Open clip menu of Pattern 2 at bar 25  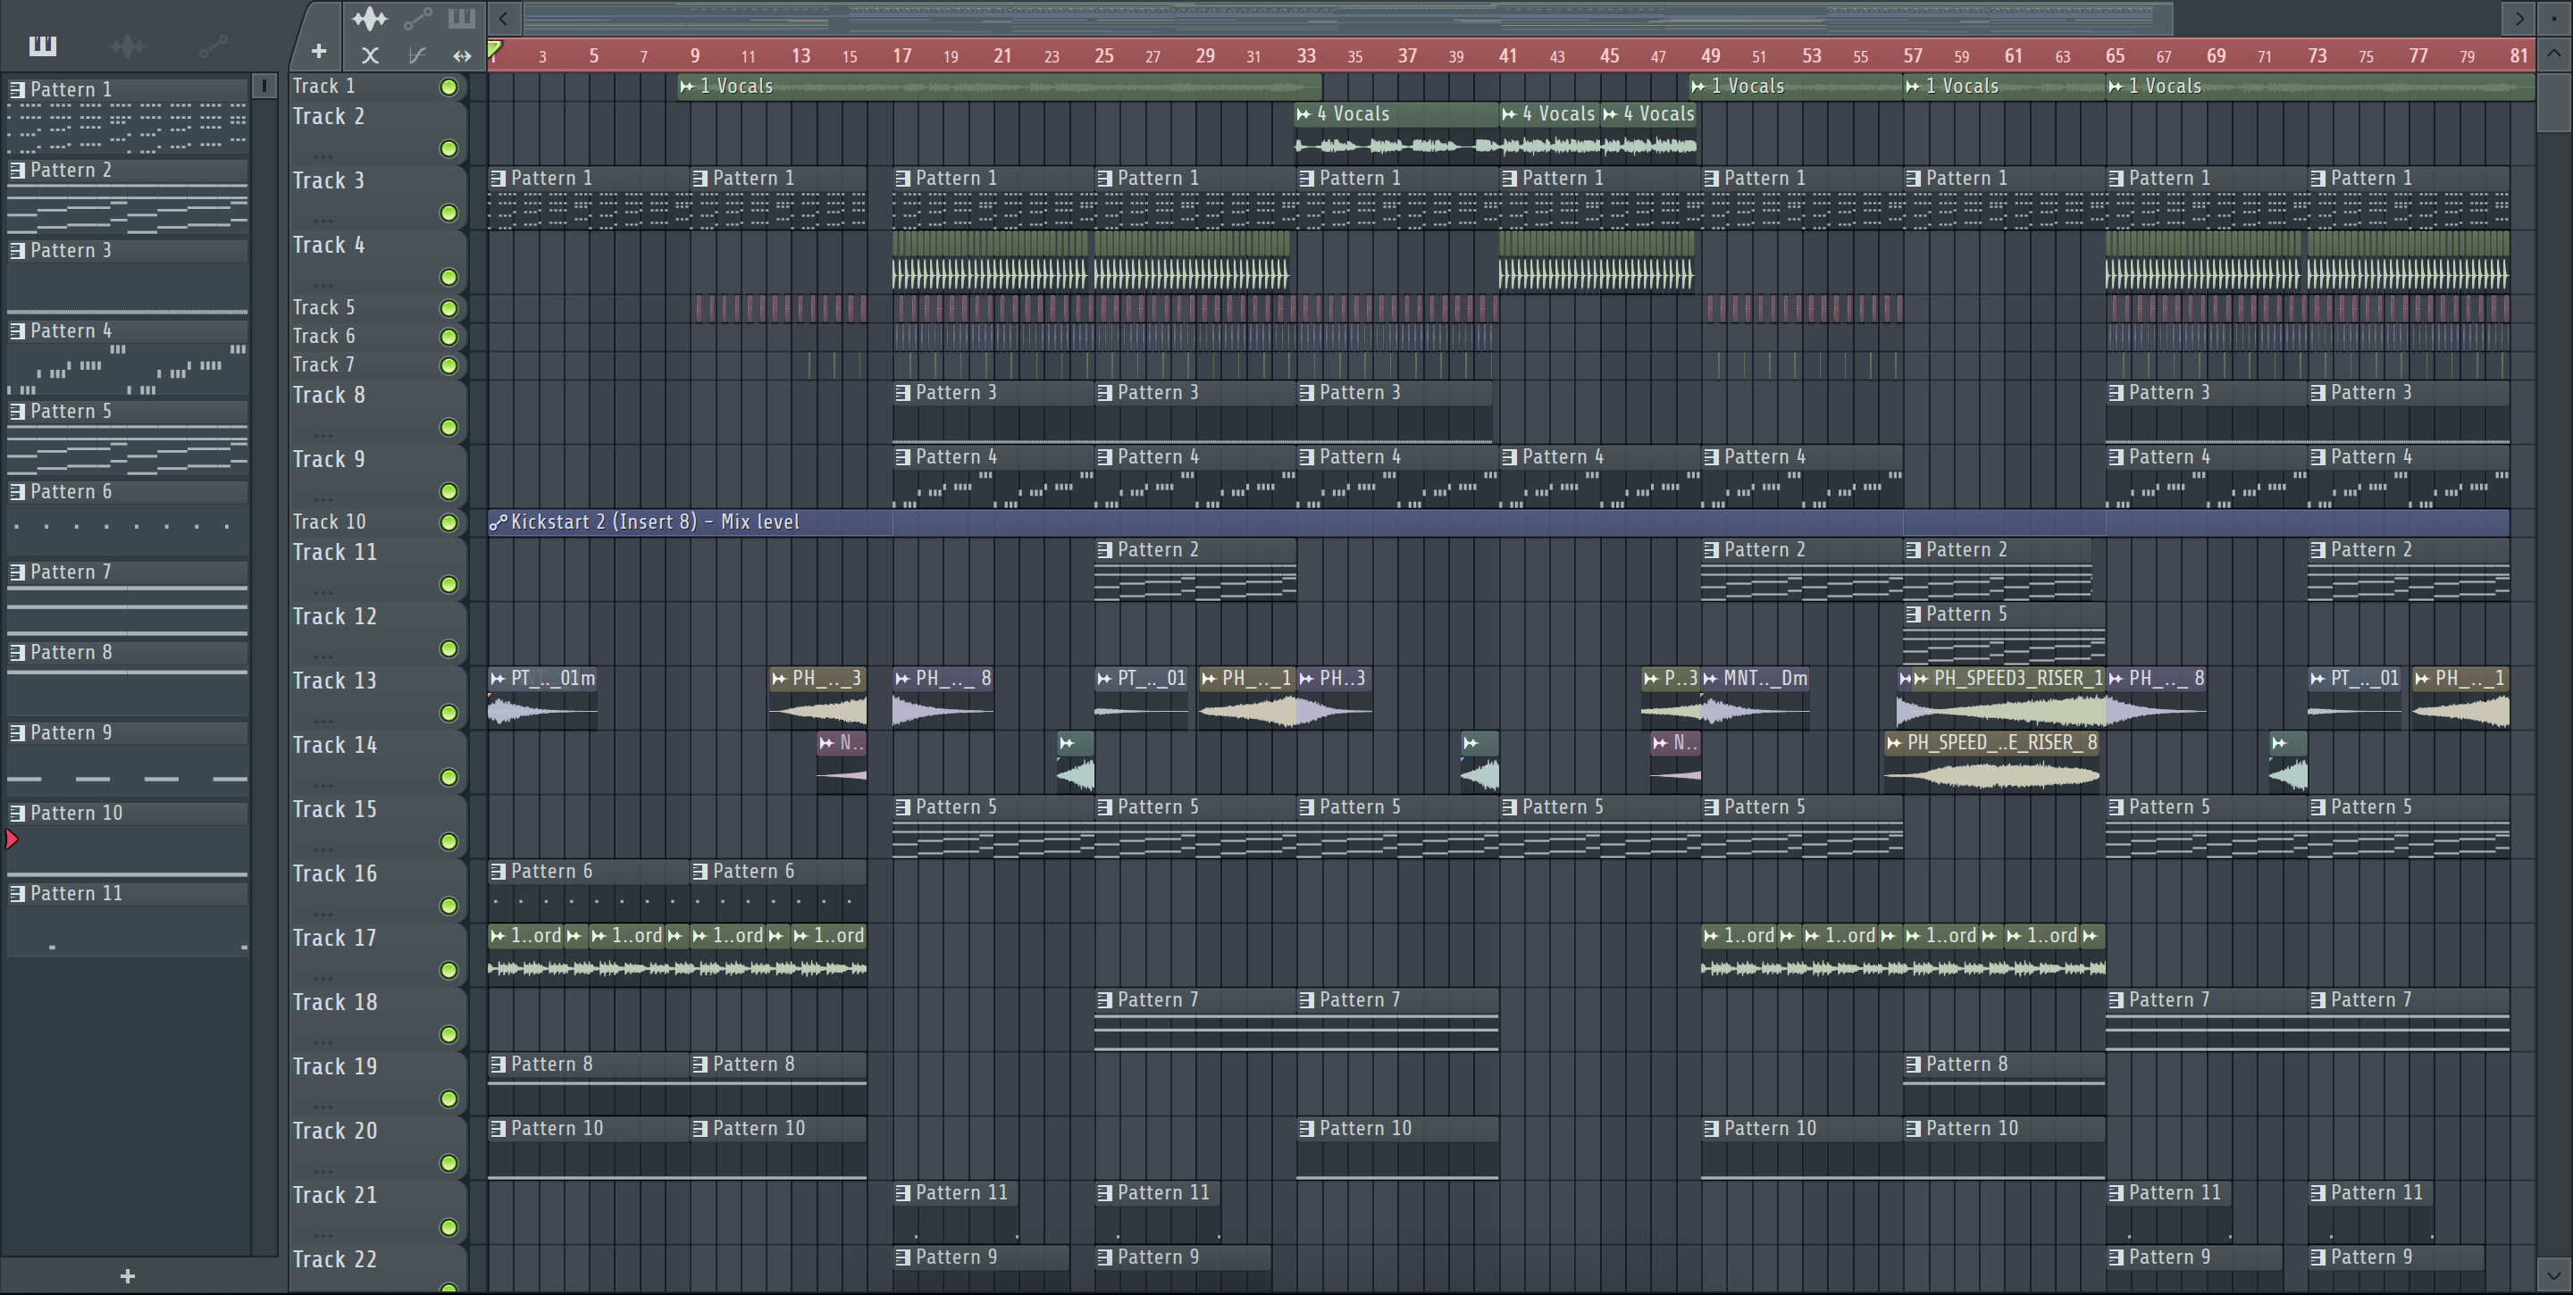coord(1105,549)
